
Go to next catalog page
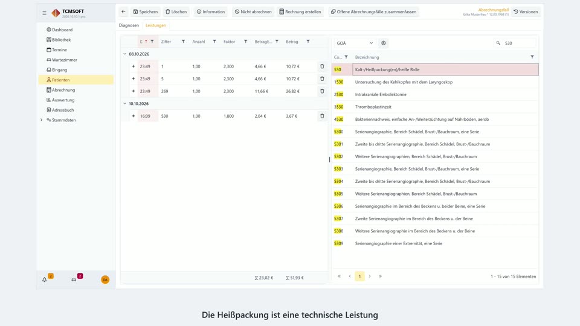tap(370, 276)
